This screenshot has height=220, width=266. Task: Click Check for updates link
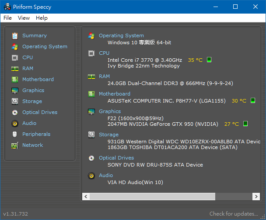(x=234, y=214)
